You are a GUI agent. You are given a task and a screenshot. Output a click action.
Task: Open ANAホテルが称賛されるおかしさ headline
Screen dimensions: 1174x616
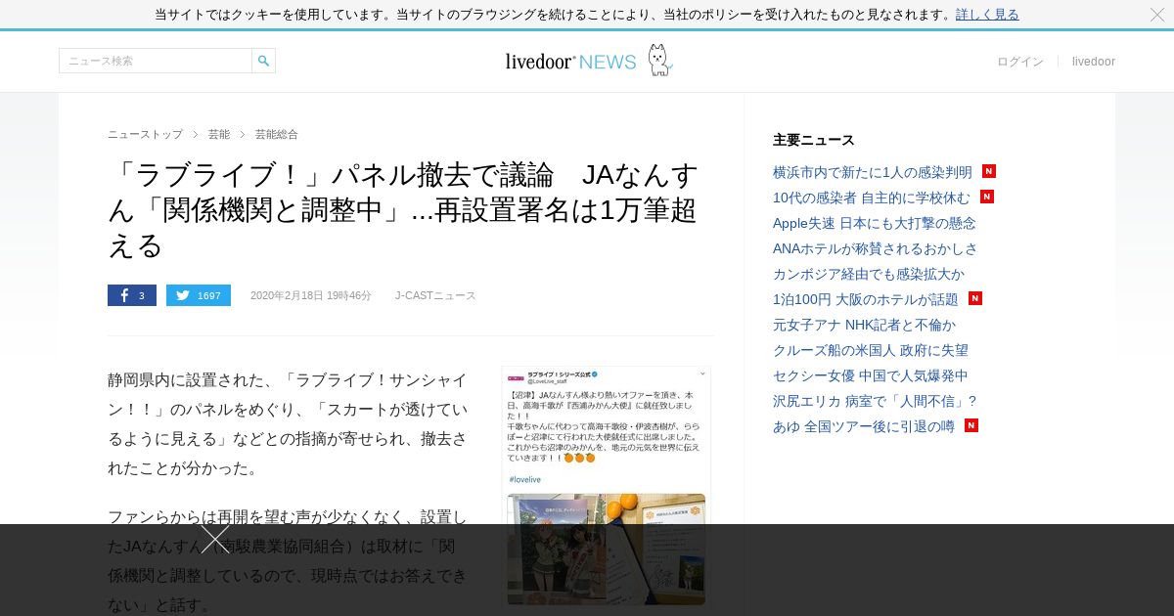point(876,248)
